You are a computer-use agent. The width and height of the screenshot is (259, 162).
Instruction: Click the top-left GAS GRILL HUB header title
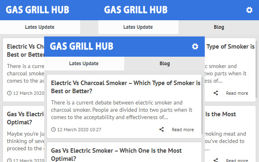(x=37, y=10)
